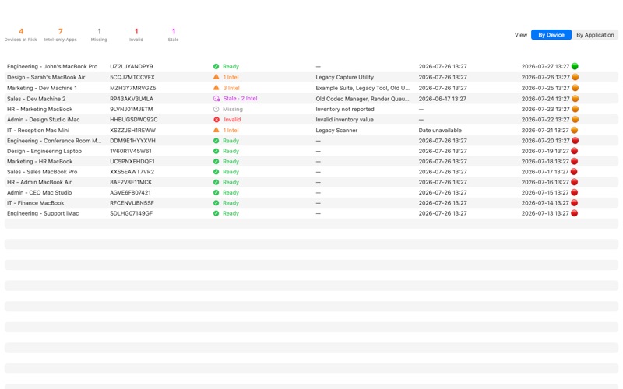Click the Old Codec Manager apps cell
Viewport: 623px width, 389px height.
tap(362, 99)
